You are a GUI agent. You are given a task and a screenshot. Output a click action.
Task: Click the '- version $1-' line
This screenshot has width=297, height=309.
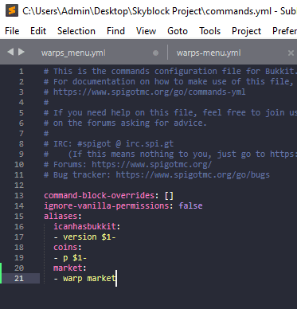[x=84, y=237]
